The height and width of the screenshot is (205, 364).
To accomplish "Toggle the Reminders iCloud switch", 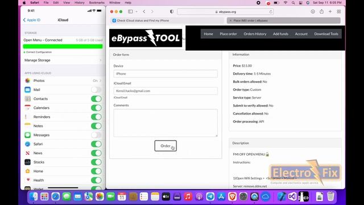I will pyautogui.click(x=96, y=117).
